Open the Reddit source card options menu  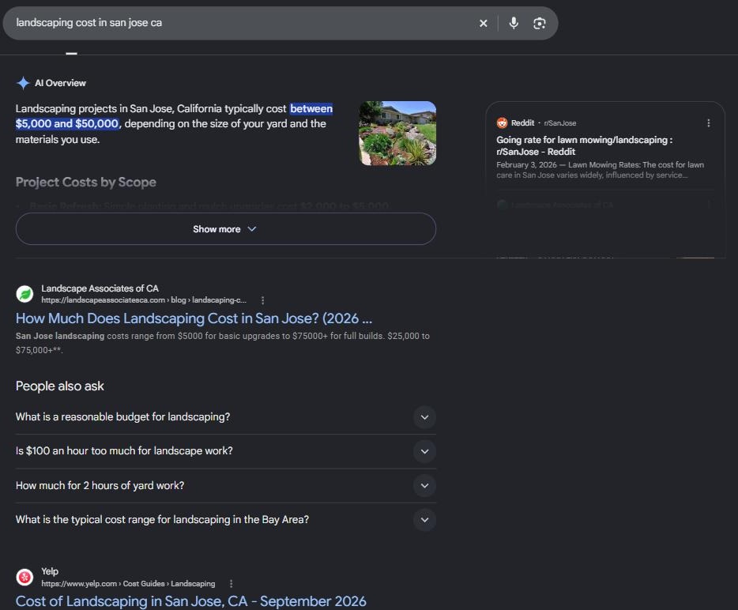tap(708, 122)
